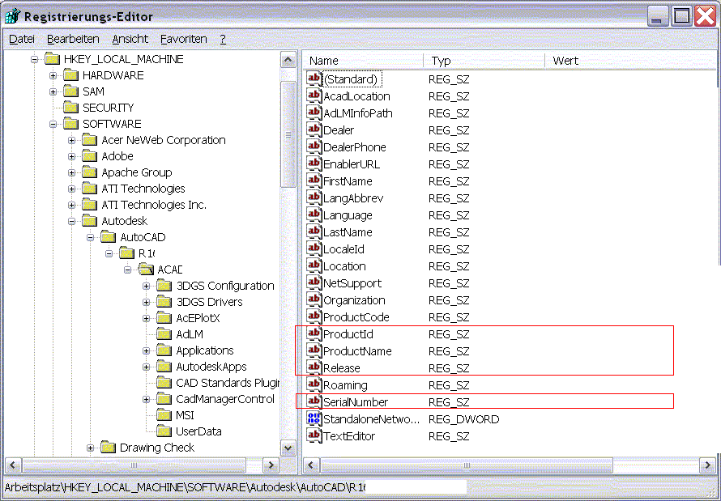The height and width of the screenshot is (501, 721).
Task: Click the tree pane vertical scrollbar thumb
Action: coord(288,134)
